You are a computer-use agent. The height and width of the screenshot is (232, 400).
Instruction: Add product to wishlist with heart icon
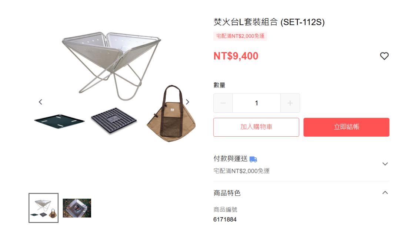pos(384,56)
